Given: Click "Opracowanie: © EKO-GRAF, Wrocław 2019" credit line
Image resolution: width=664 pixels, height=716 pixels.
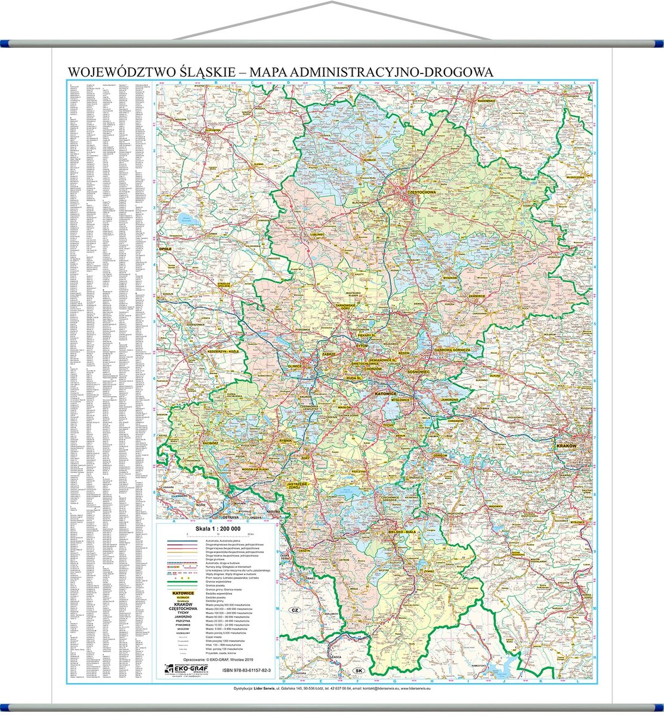Looking at the screenshot, I should (218, 660).
